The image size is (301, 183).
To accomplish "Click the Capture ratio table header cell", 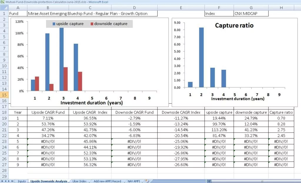I will (281, 112).
